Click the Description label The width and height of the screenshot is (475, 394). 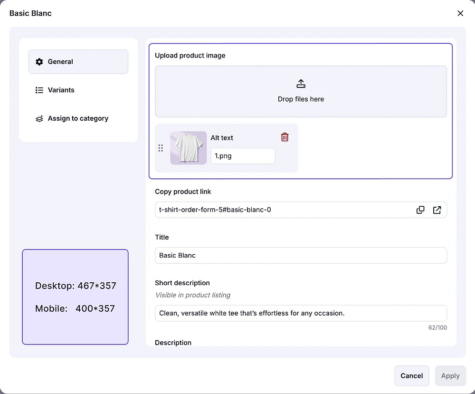[173, 343]
